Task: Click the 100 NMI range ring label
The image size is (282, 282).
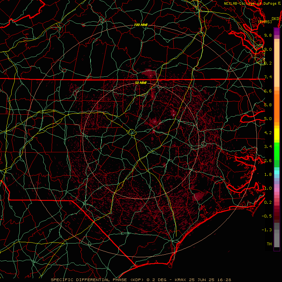Action: tap(141, 25)
